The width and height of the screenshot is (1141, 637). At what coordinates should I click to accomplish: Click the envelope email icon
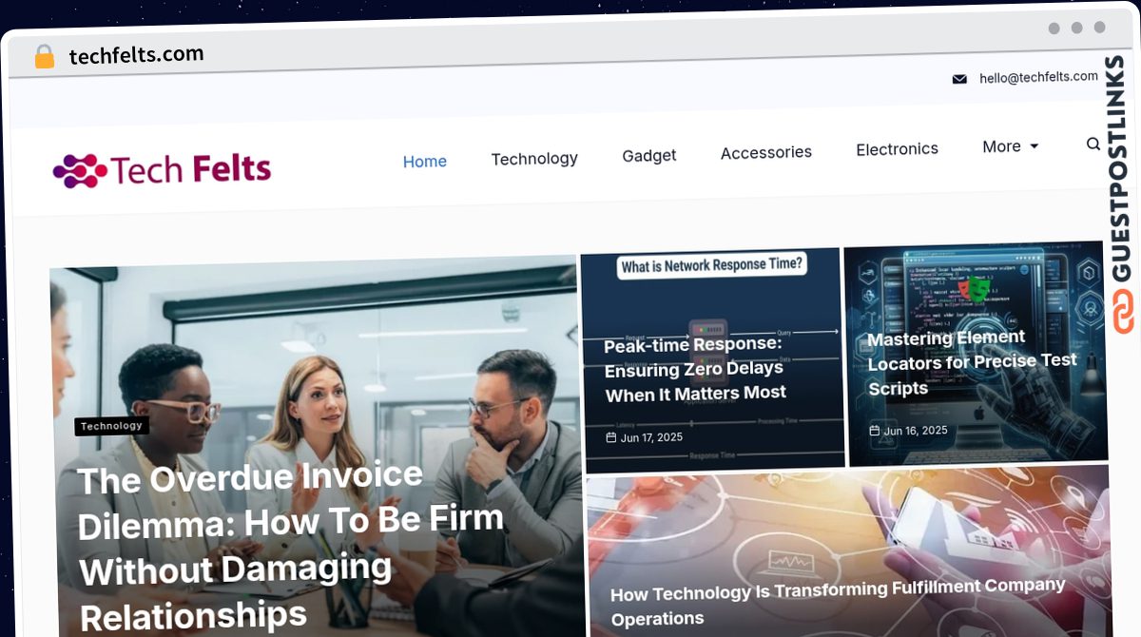pos(959,79)
